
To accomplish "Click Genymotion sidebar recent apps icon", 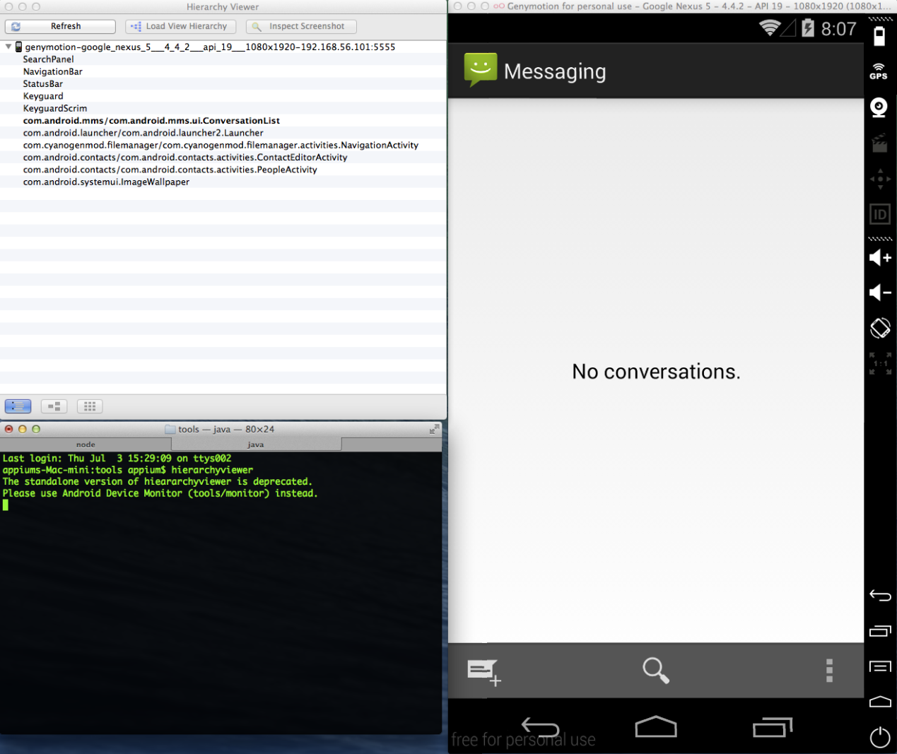I will click(880, 631).
